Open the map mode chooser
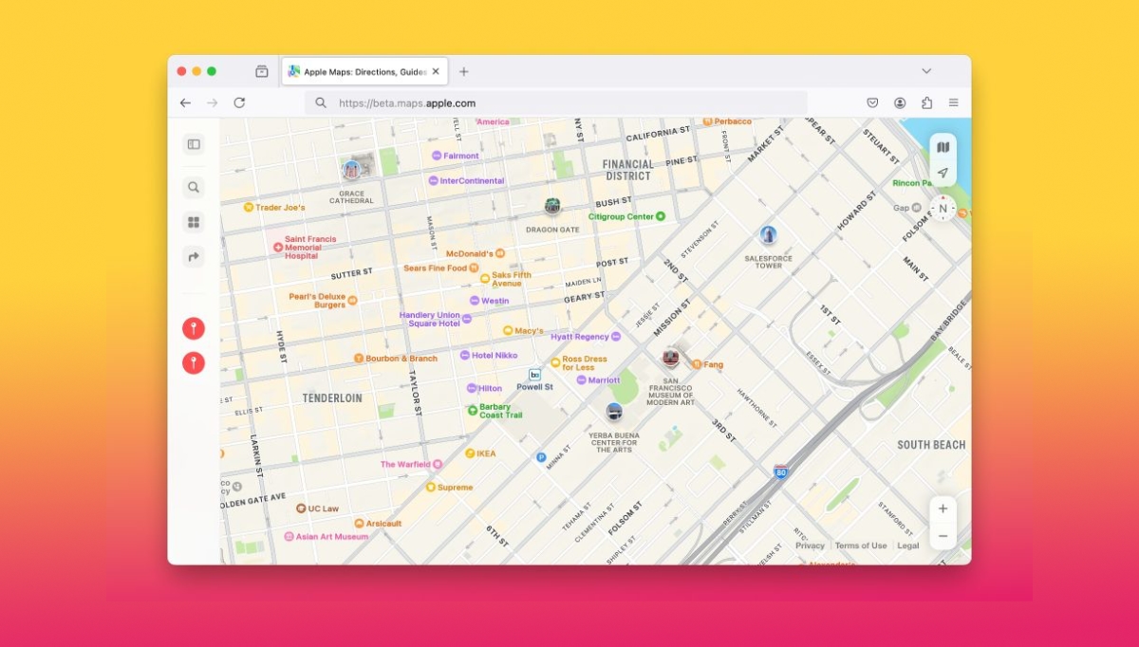Viewport: 1139px width, 647px height. coord(943,147)
